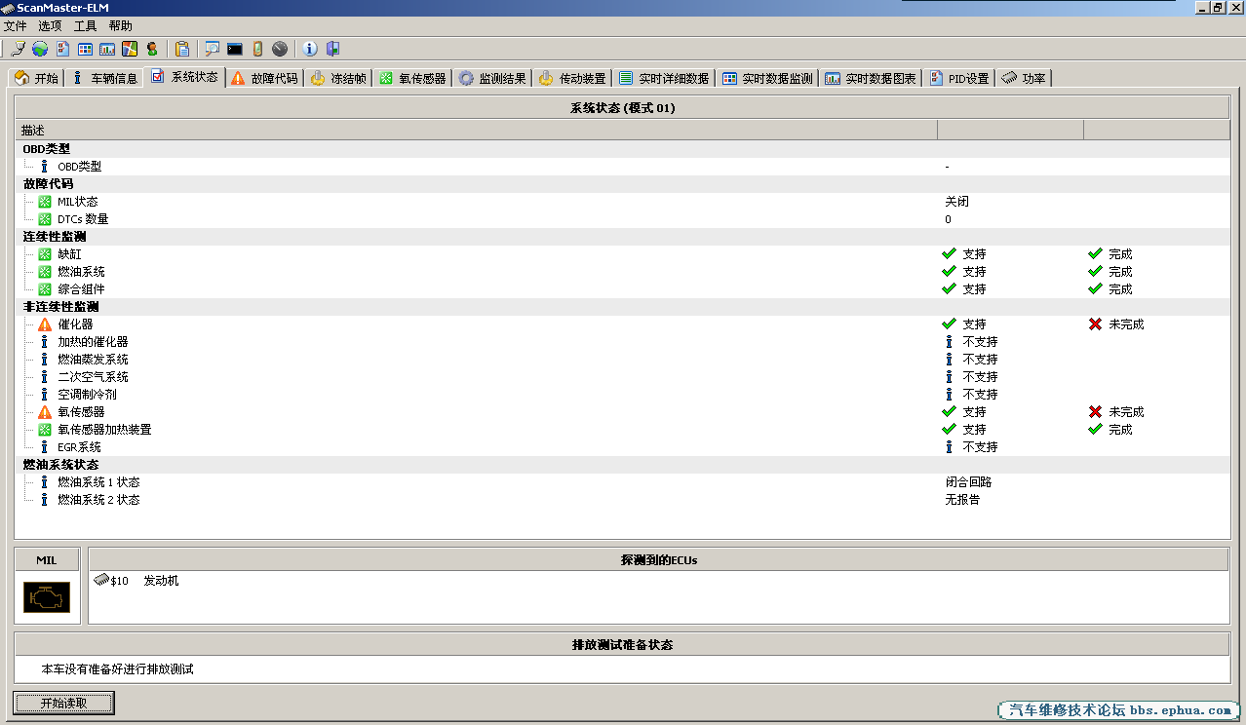Select the 发动机 ECU entry
This screenshot has width=1246, height=725.
click(161, 581)
